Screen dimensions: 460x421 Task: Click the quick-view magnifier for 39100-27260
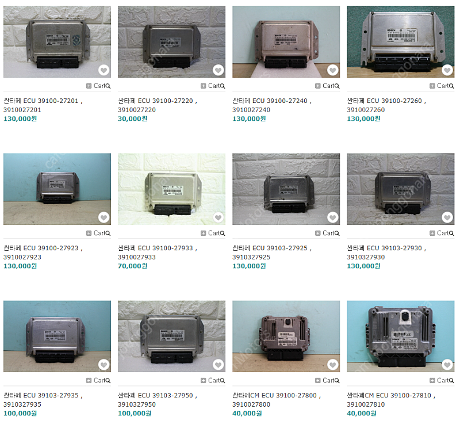(451, 86)
